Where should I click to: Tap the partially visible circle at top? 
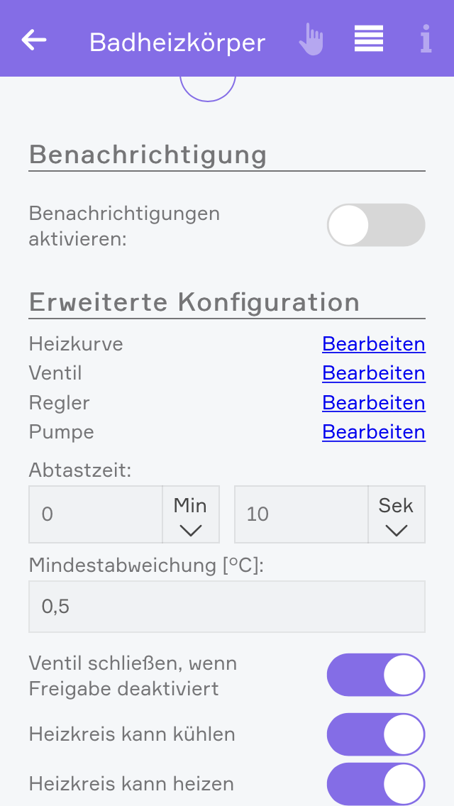click(x=208, y=88)
